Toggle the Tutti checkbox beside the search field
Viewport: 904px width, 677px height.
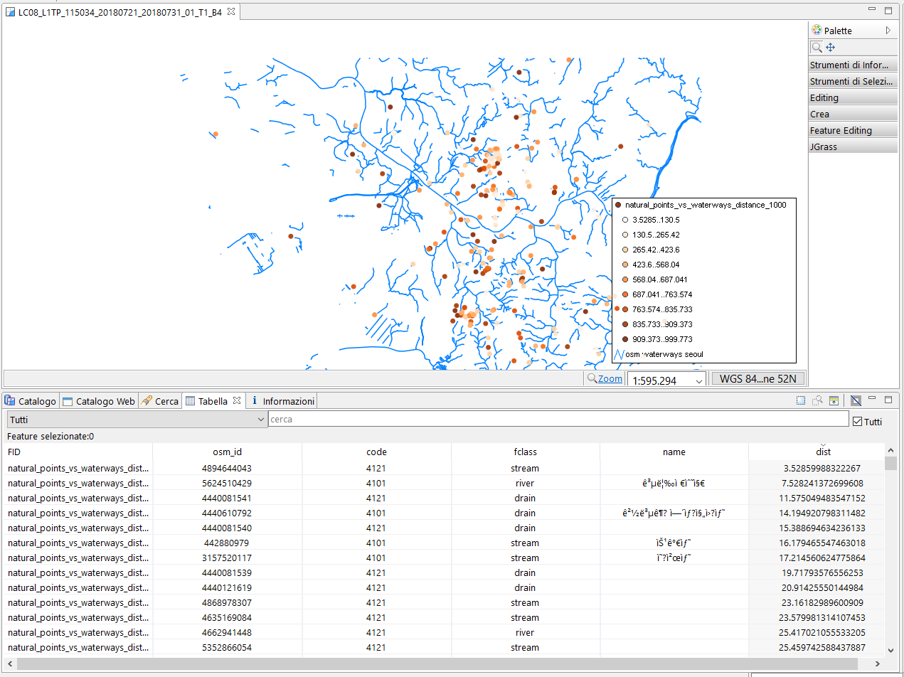click(858, 421)
